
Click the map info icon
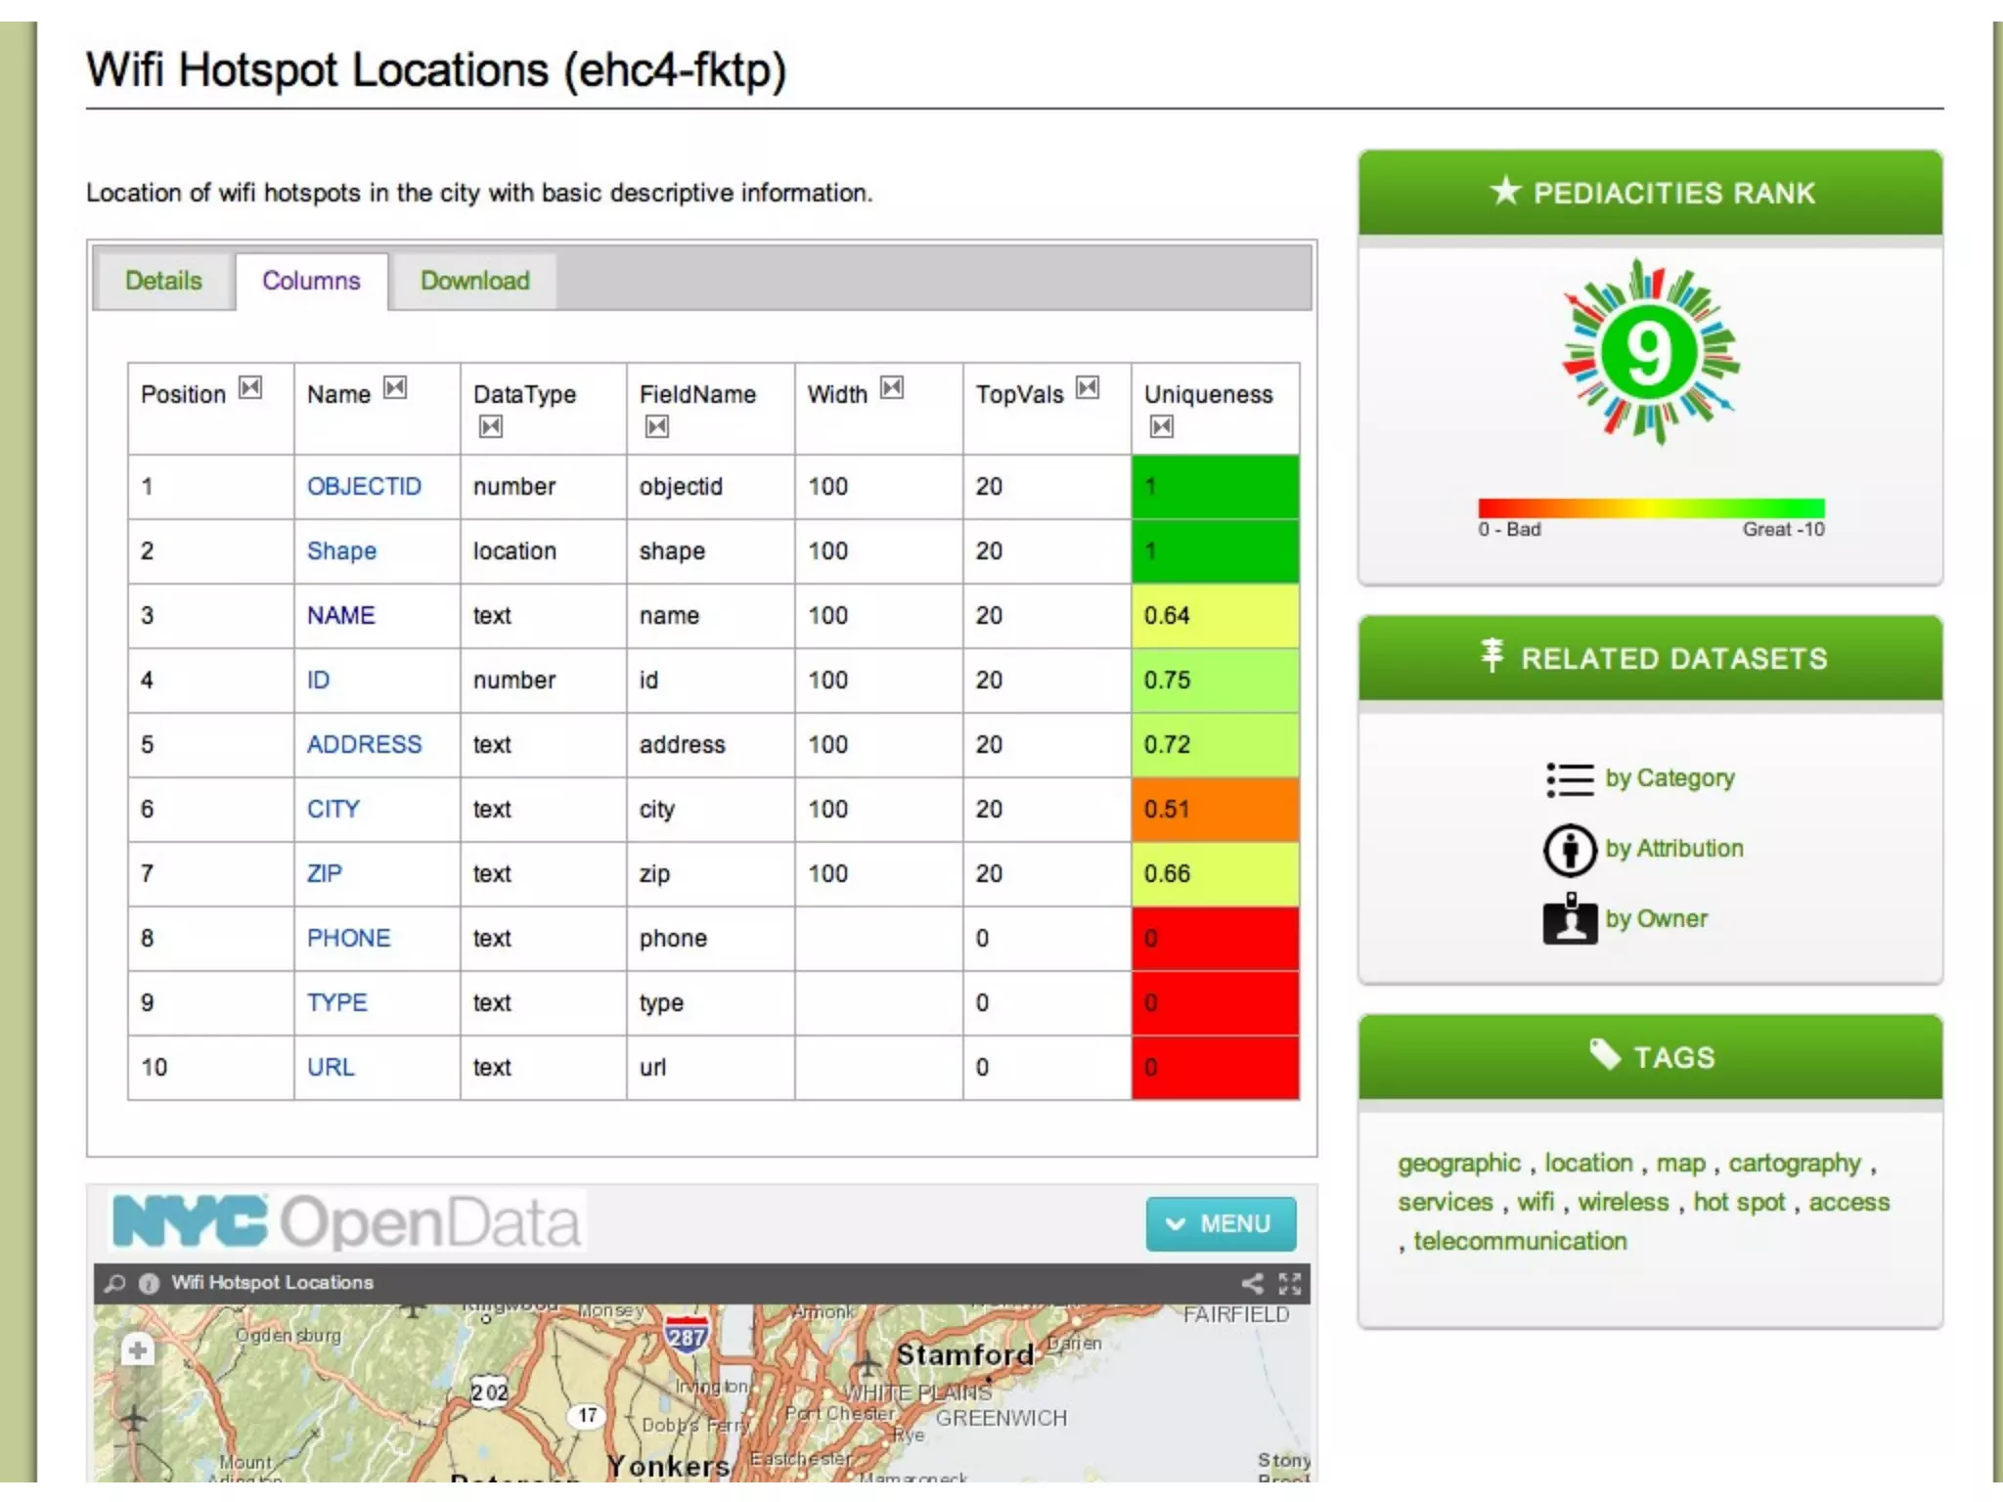[149, 1283]
